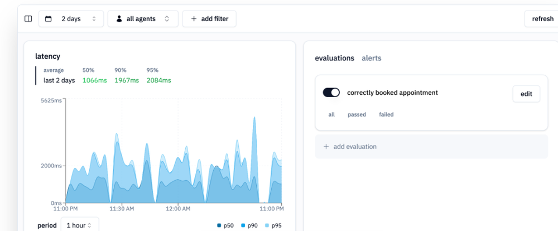Switch to the alerts tab
Viewport: 558px width, 231px height.
(372, 58)
